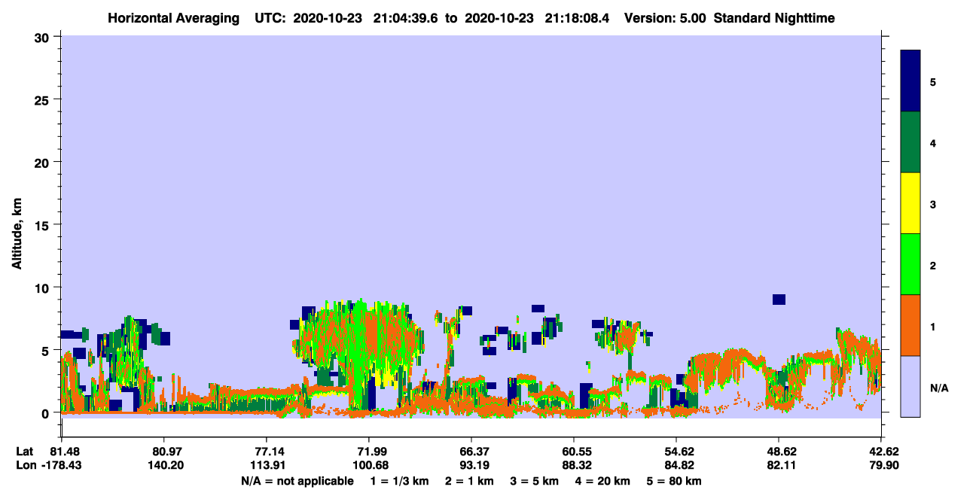Click the colorbar label 'N/A'
This screenshot has width=979, height=502.
pyautogui.click(x=938, y=388)
